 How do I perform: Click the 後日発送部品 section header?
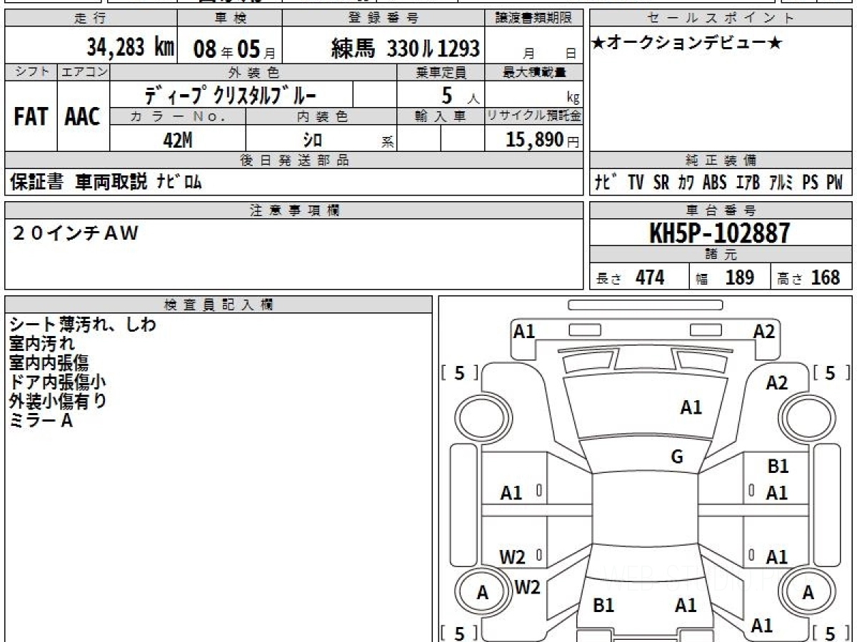click(294, 160)
